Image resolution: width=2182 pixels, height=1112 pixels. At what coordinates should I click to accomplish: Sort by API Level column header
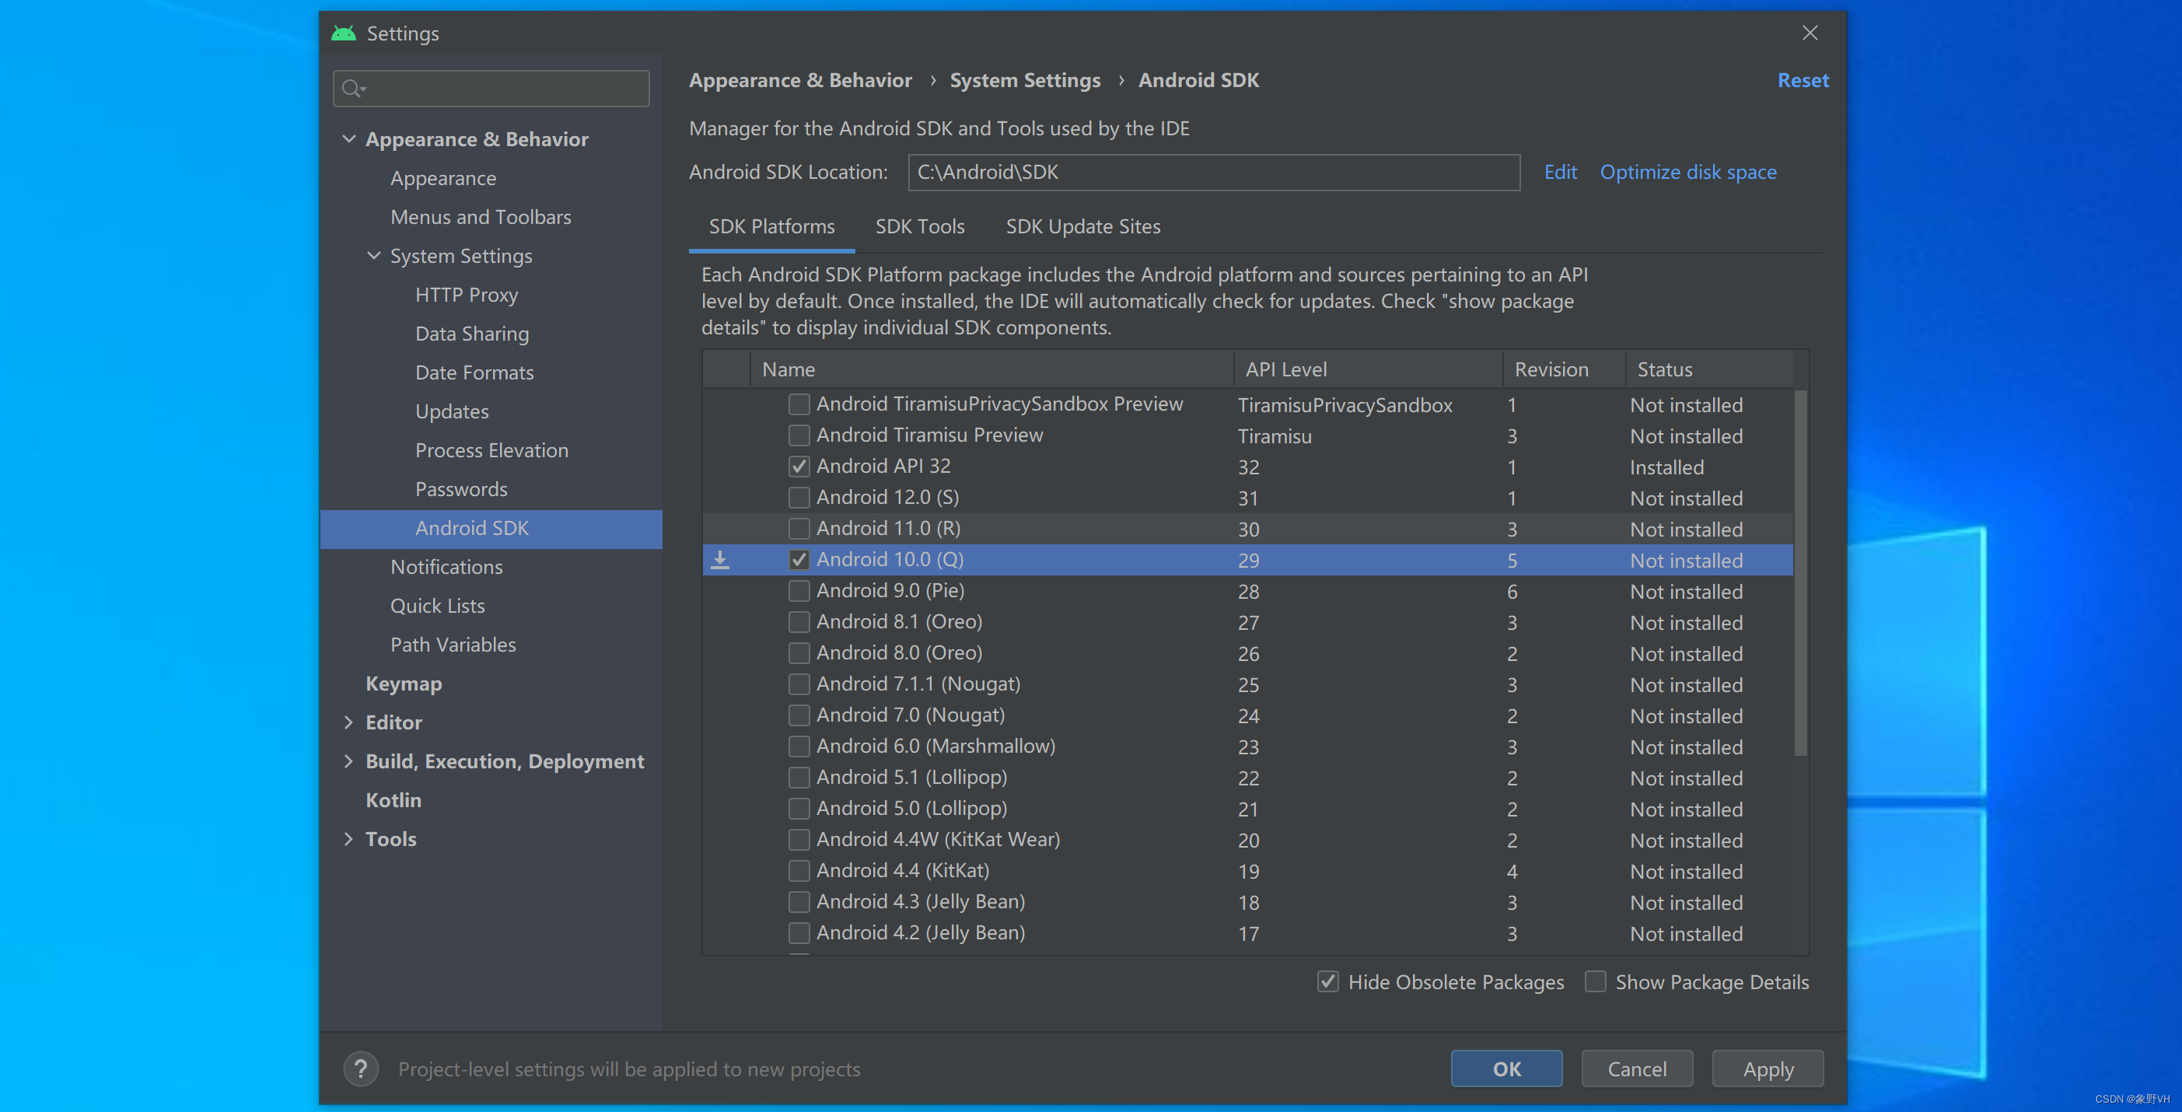tap(1368, 369)
